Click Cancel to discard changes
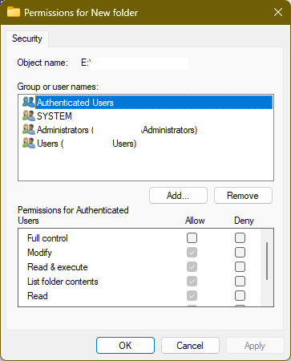The height and width of the screenshot is (361, 291). (x=190, y=346)
